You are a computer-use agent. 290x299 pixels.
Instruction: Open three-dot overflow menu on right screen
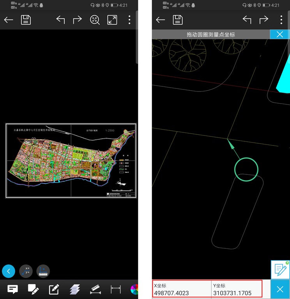click(281, 20)
